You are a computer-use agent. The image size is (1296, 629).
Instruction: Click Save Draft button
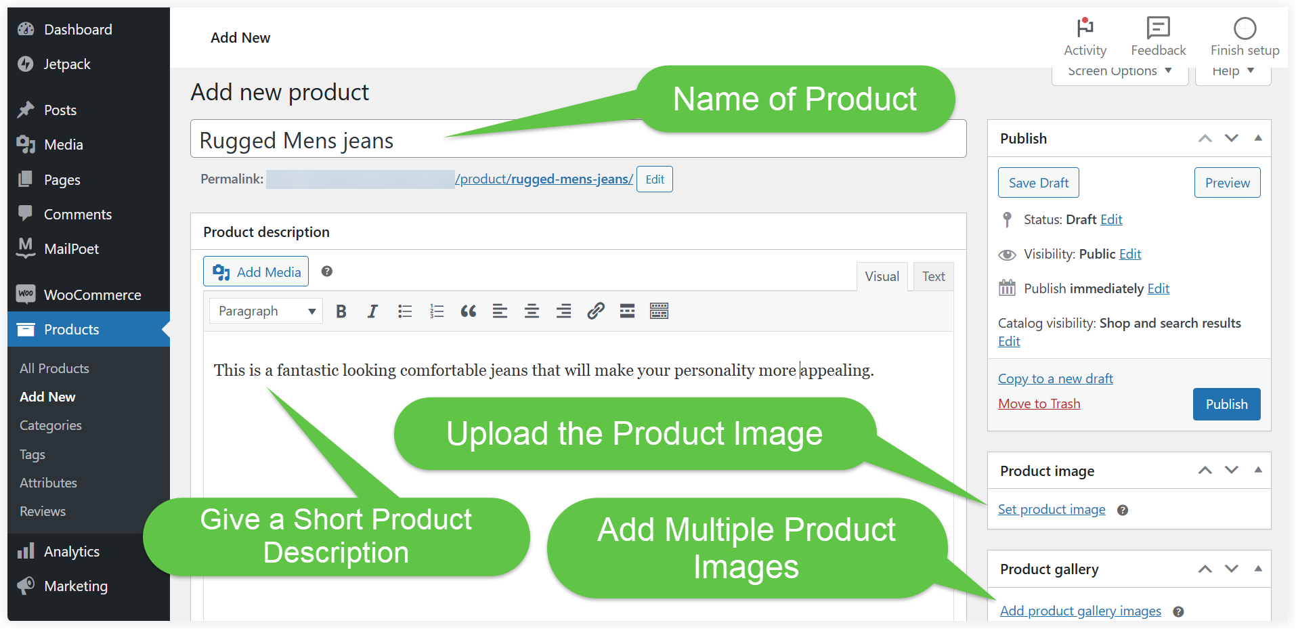1039,183
